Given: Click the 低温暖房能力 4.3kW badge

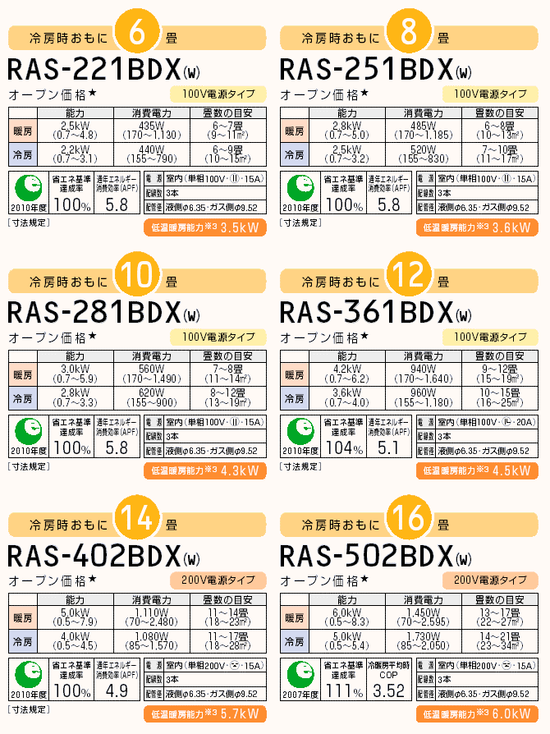Looking at the screenshot, I should (x=205, y=470).
